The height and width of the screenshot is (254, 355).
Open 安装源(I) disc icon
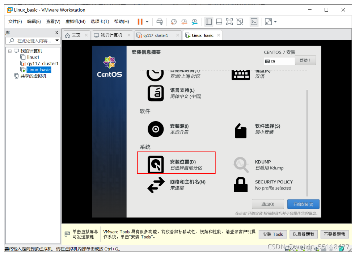point(156,129)
